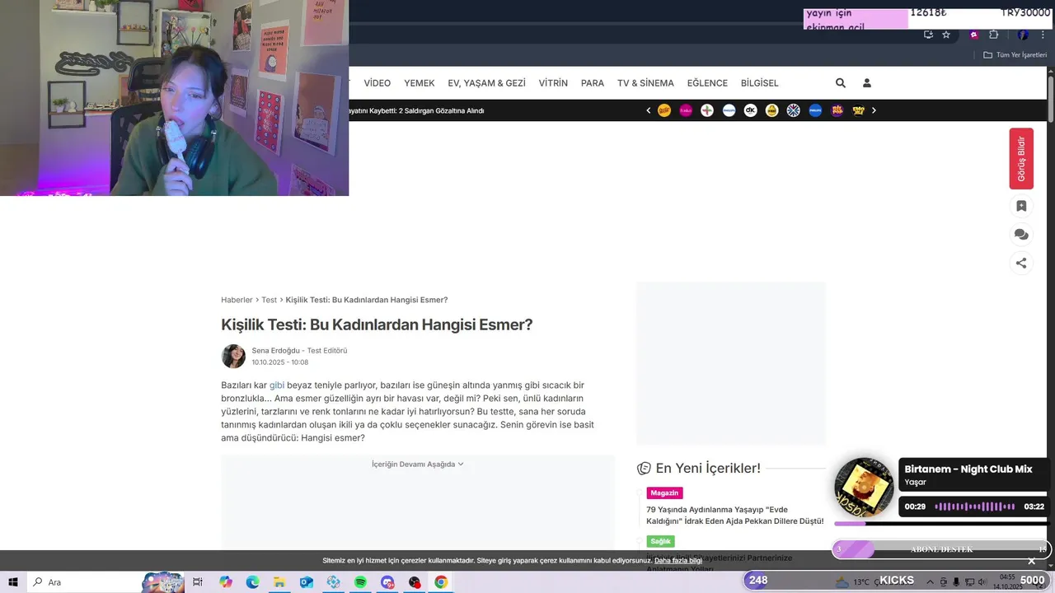Click the dk brand logo
This screenshot has height=593, width=1055.
click(750, 110)
